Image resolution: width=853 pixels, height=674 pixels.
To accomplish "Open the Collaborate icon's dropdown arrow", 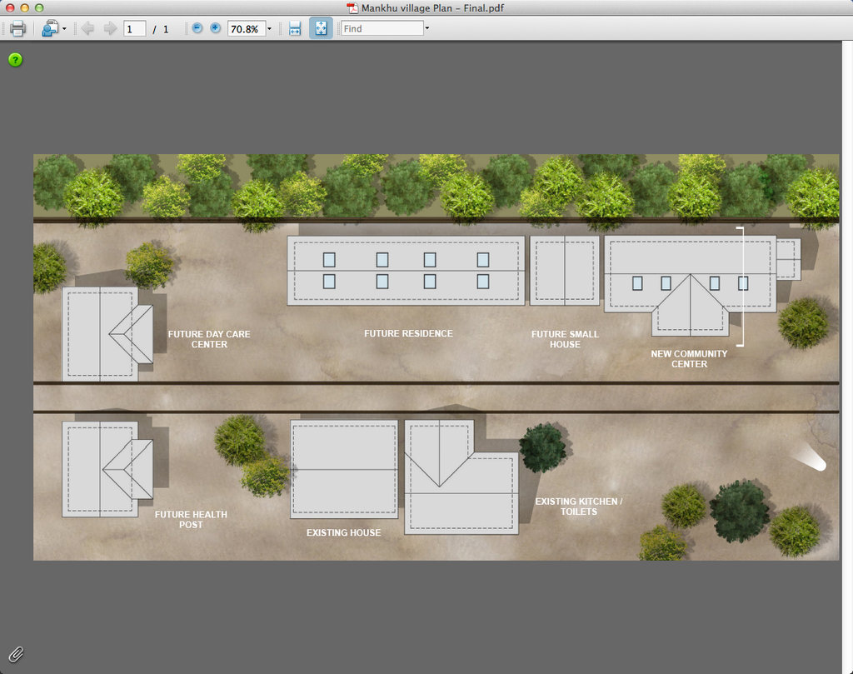I will tap(64, 28).
